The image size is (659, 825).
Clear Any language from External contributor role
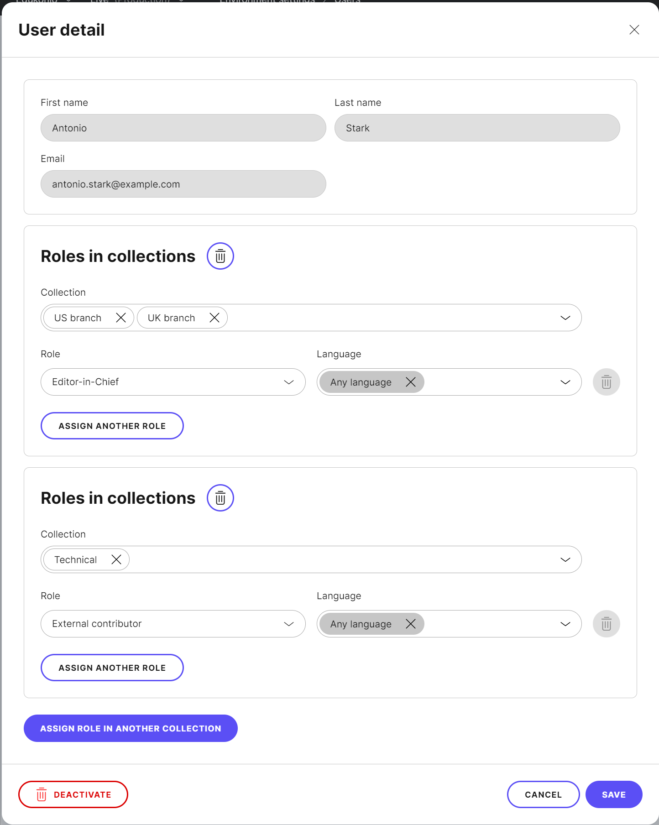coord(411,624)
